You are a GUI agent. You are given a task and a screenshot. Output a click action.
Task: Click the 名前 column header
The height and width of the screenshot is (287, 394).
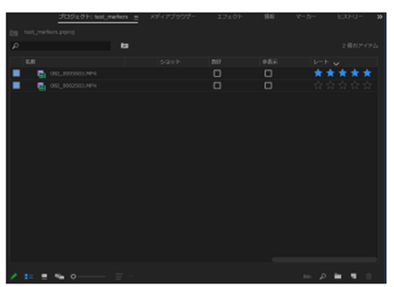pyautogui.click(x=30, y=62)
